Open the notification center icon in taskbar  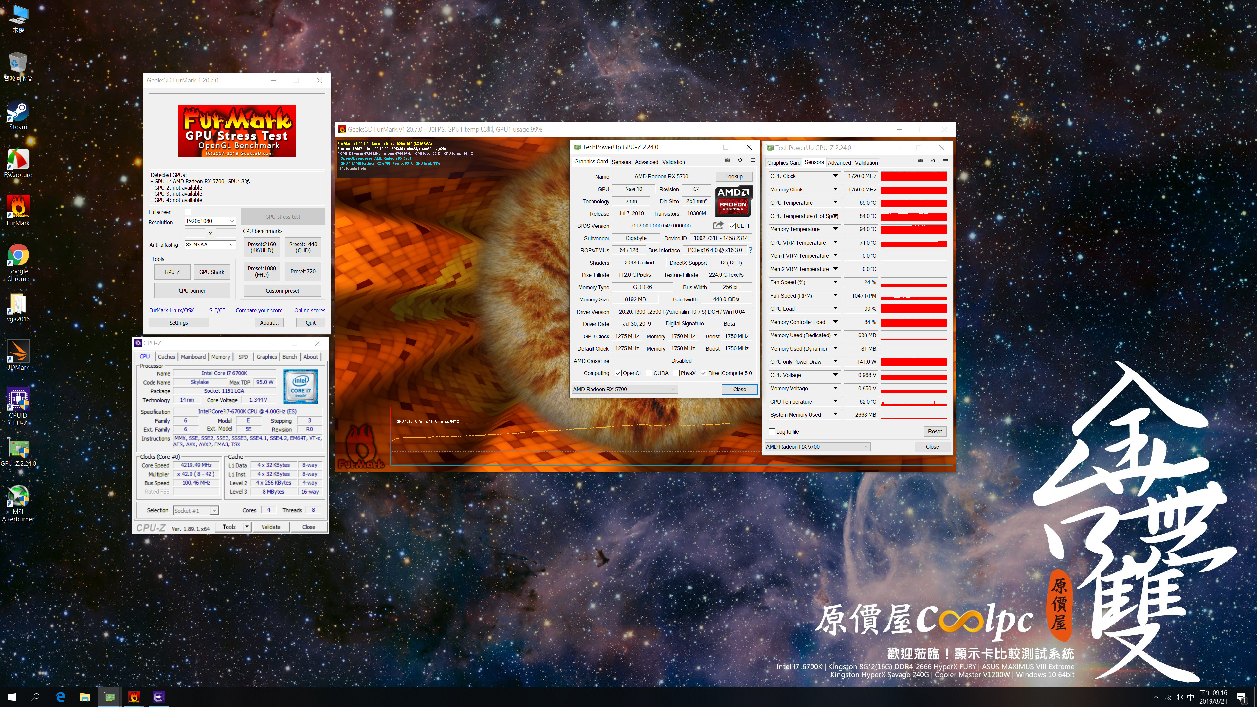1241,698
